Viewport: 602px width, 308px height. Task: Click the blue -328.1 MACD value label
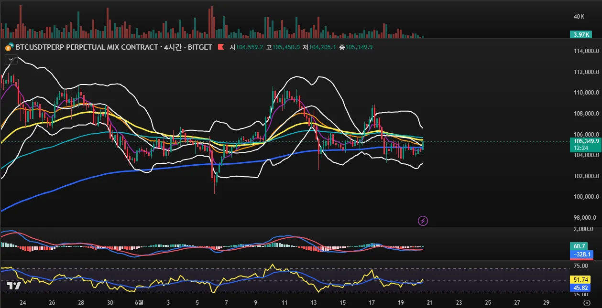pos(581,254)
